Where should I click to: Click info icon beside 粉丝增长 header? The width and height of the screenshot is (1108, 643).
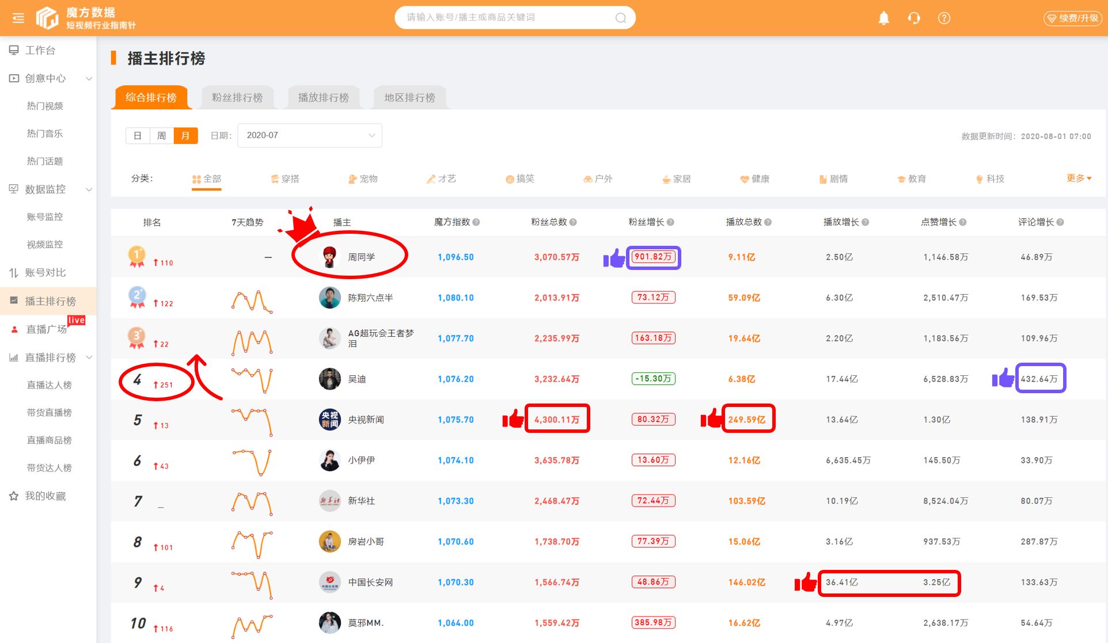tap(670, 222)
